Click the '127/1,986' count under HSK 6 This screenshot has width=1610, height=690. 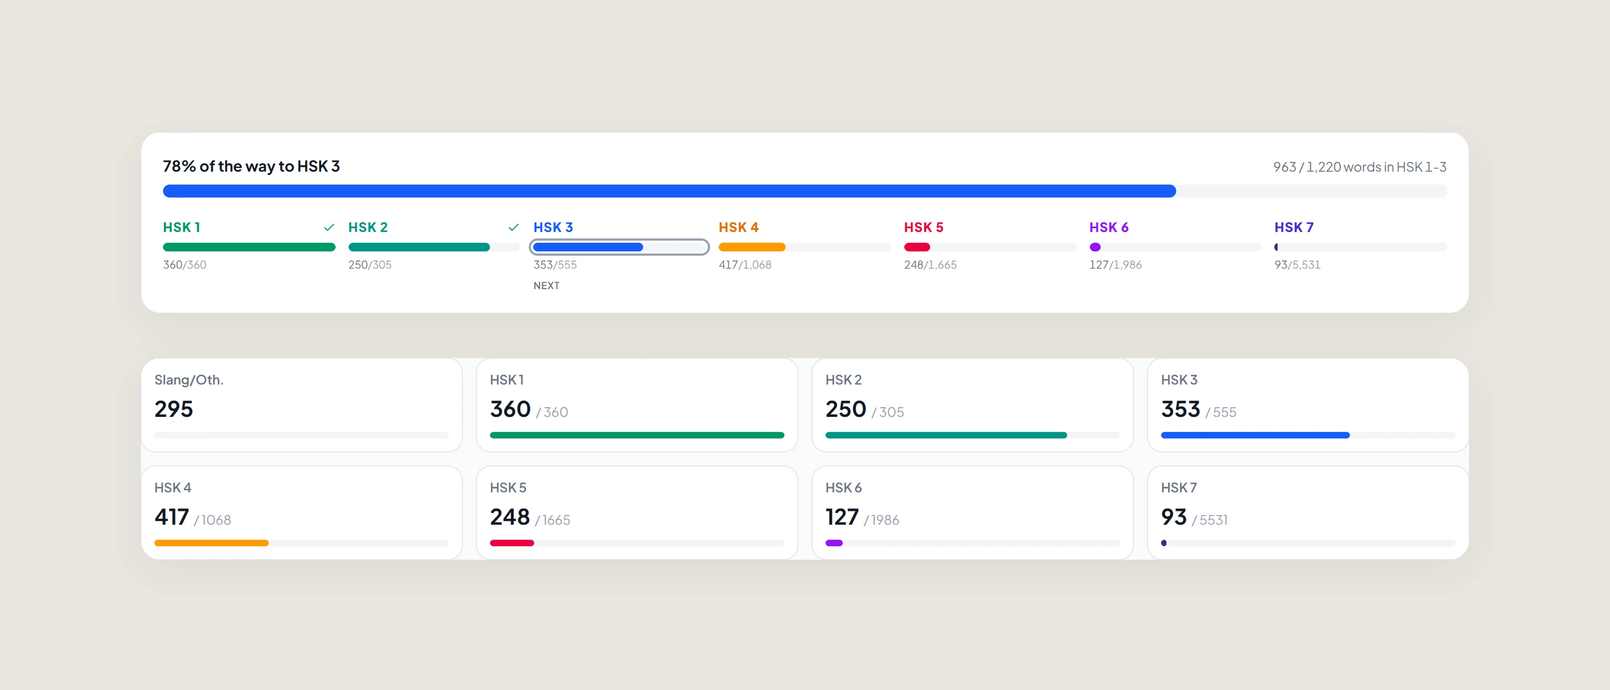point(1115,265)
